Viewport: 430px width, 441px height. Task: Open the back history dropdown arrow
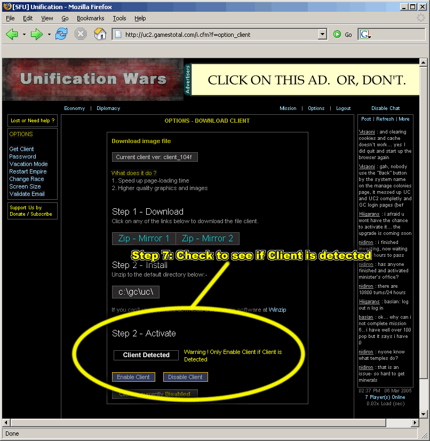[24, 35]
